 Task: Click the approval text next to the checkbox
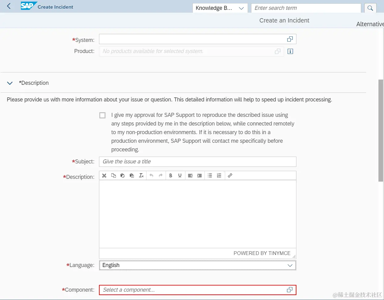[203, 132]
